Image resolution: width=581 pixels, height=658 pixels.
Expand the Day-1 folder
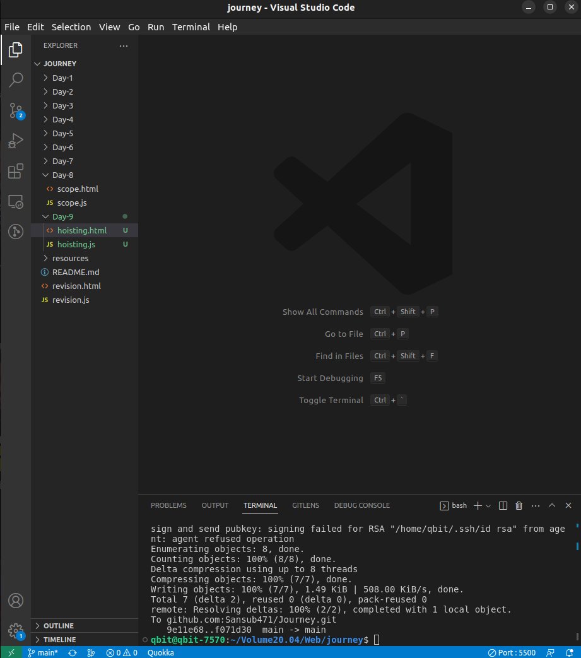click(x=85, y=78)
